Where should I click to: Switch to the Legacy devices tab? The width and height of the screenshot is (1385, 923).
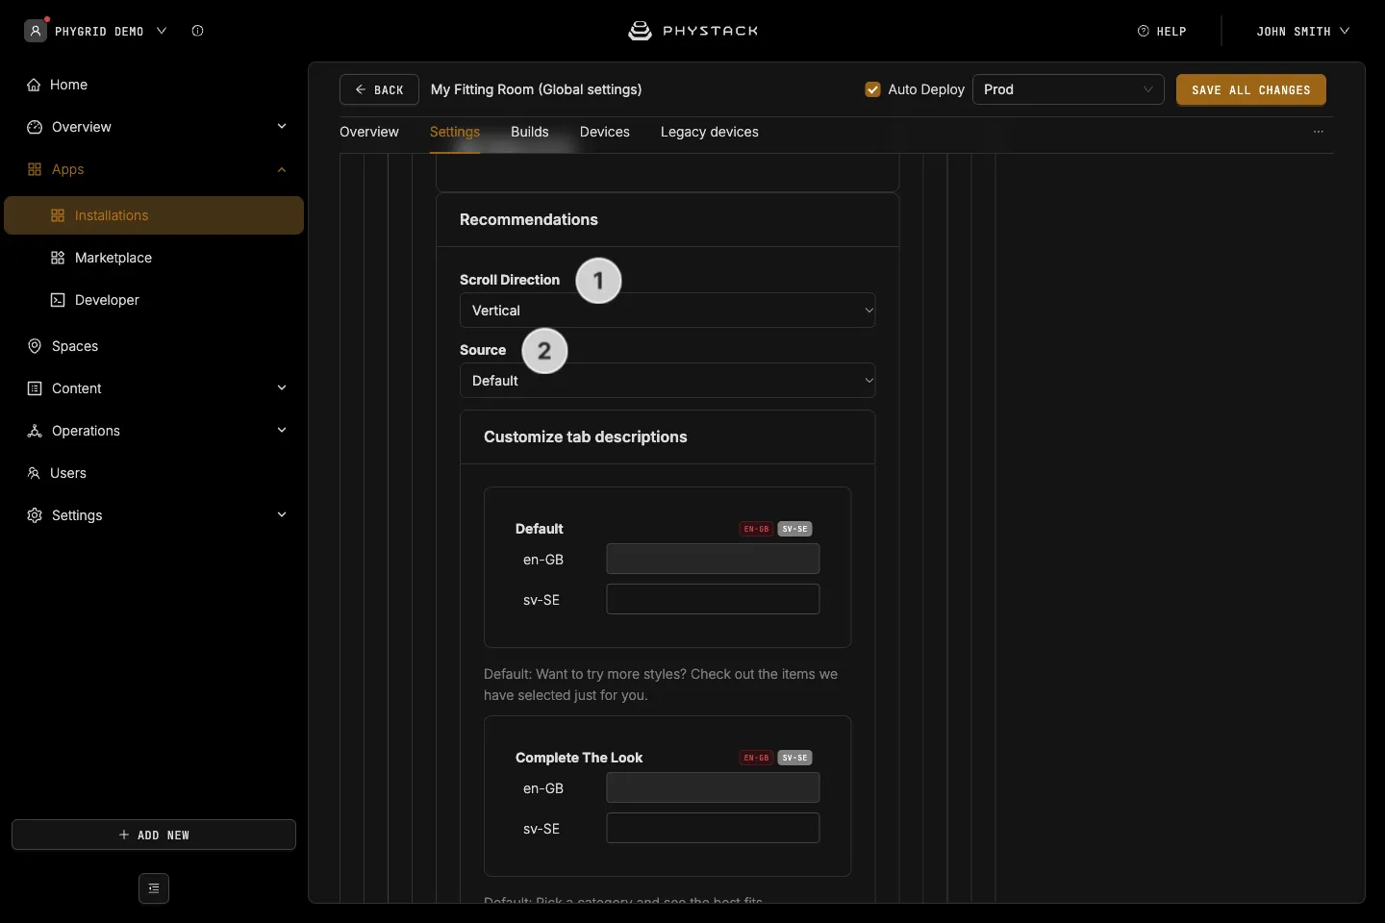710,132
